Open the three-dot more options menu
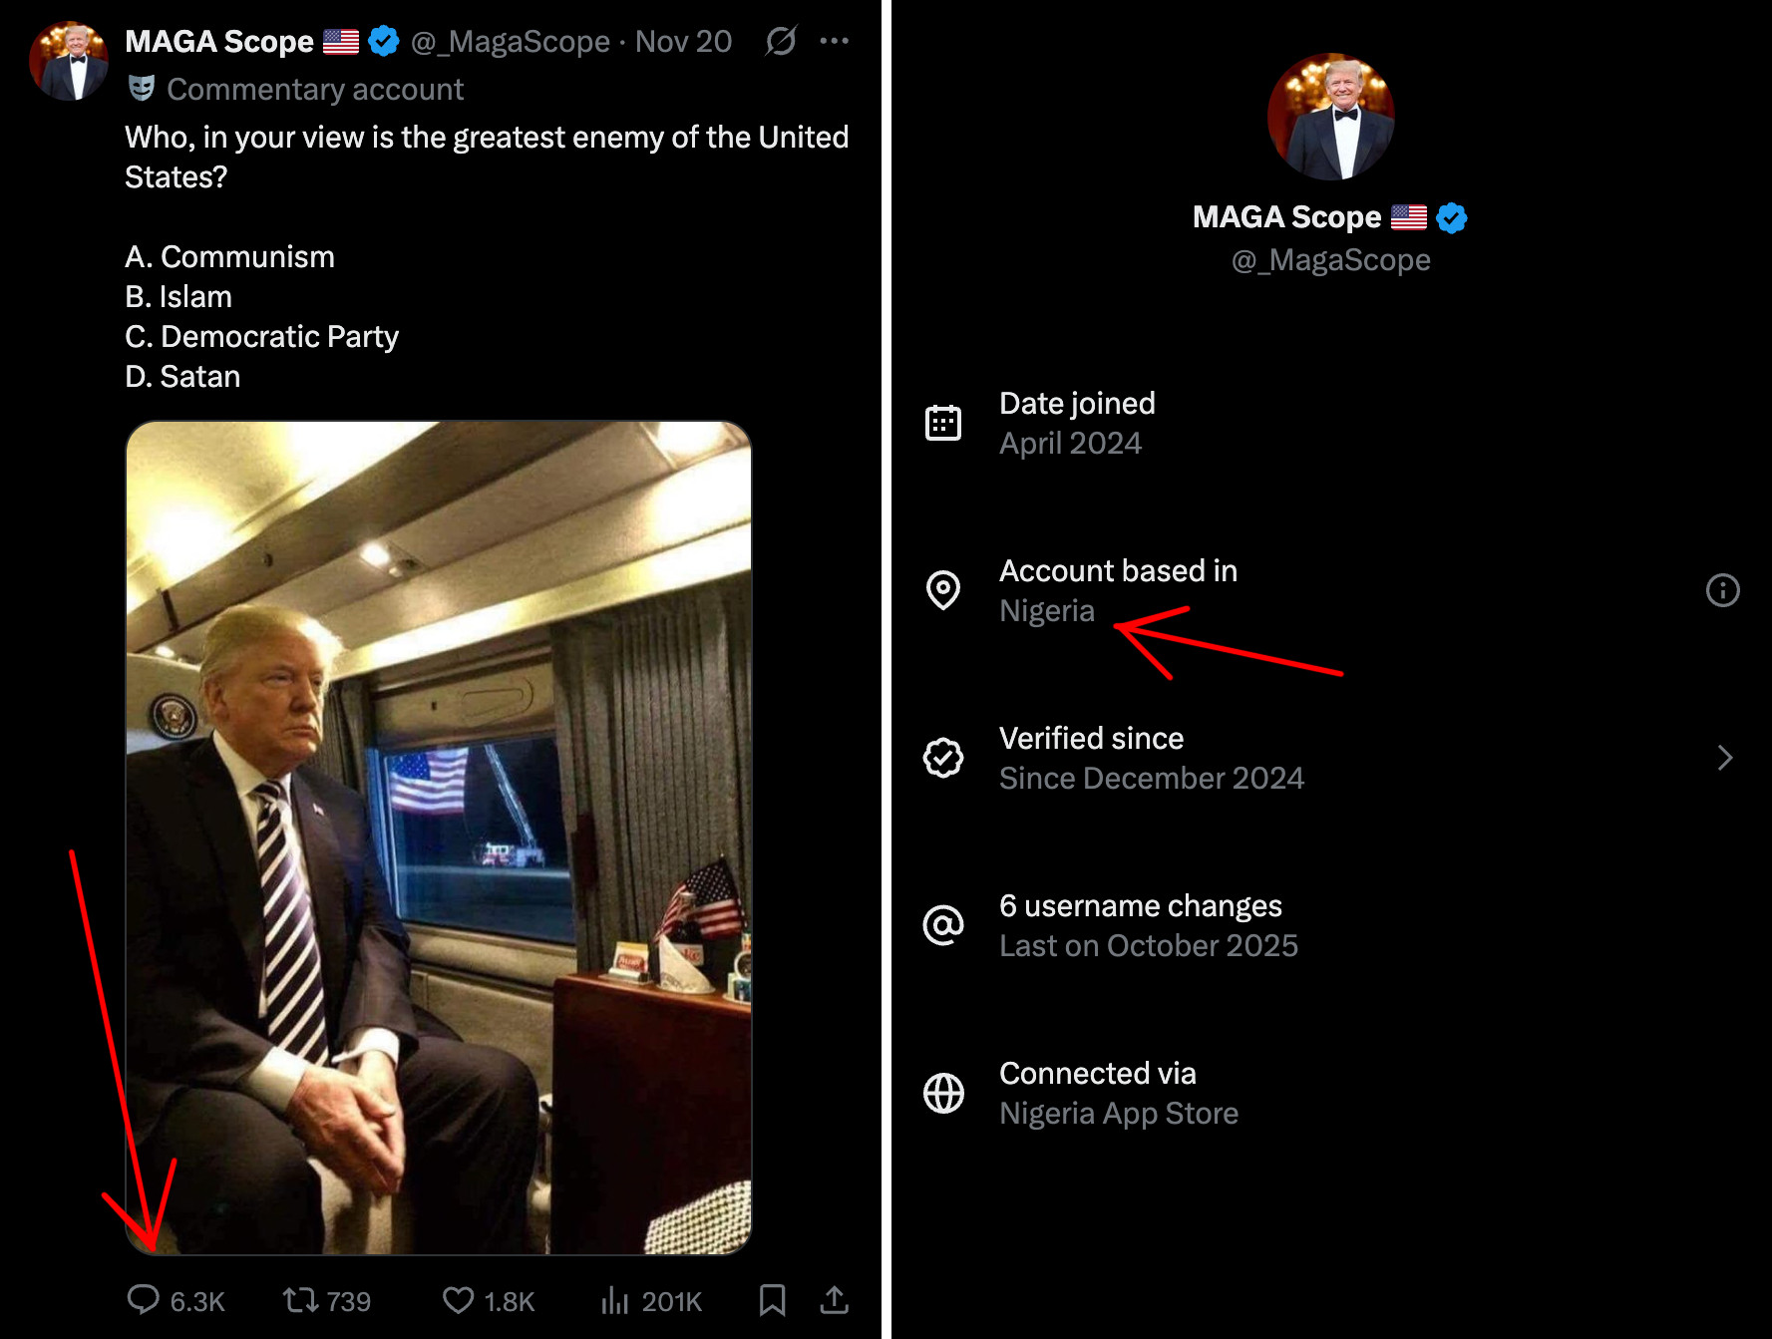Image resolution: width=1772 pixels, height=1339 pixels. (834, 41)
